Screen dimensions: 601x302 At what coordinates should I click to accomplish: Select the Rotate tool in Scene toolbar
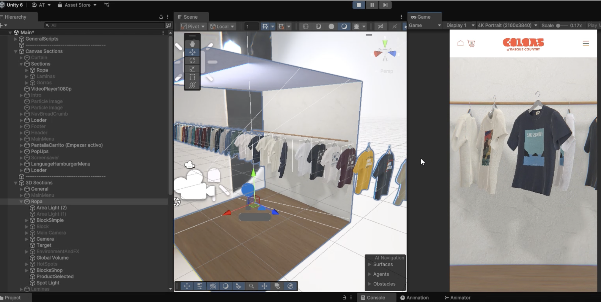coord(192,61)
